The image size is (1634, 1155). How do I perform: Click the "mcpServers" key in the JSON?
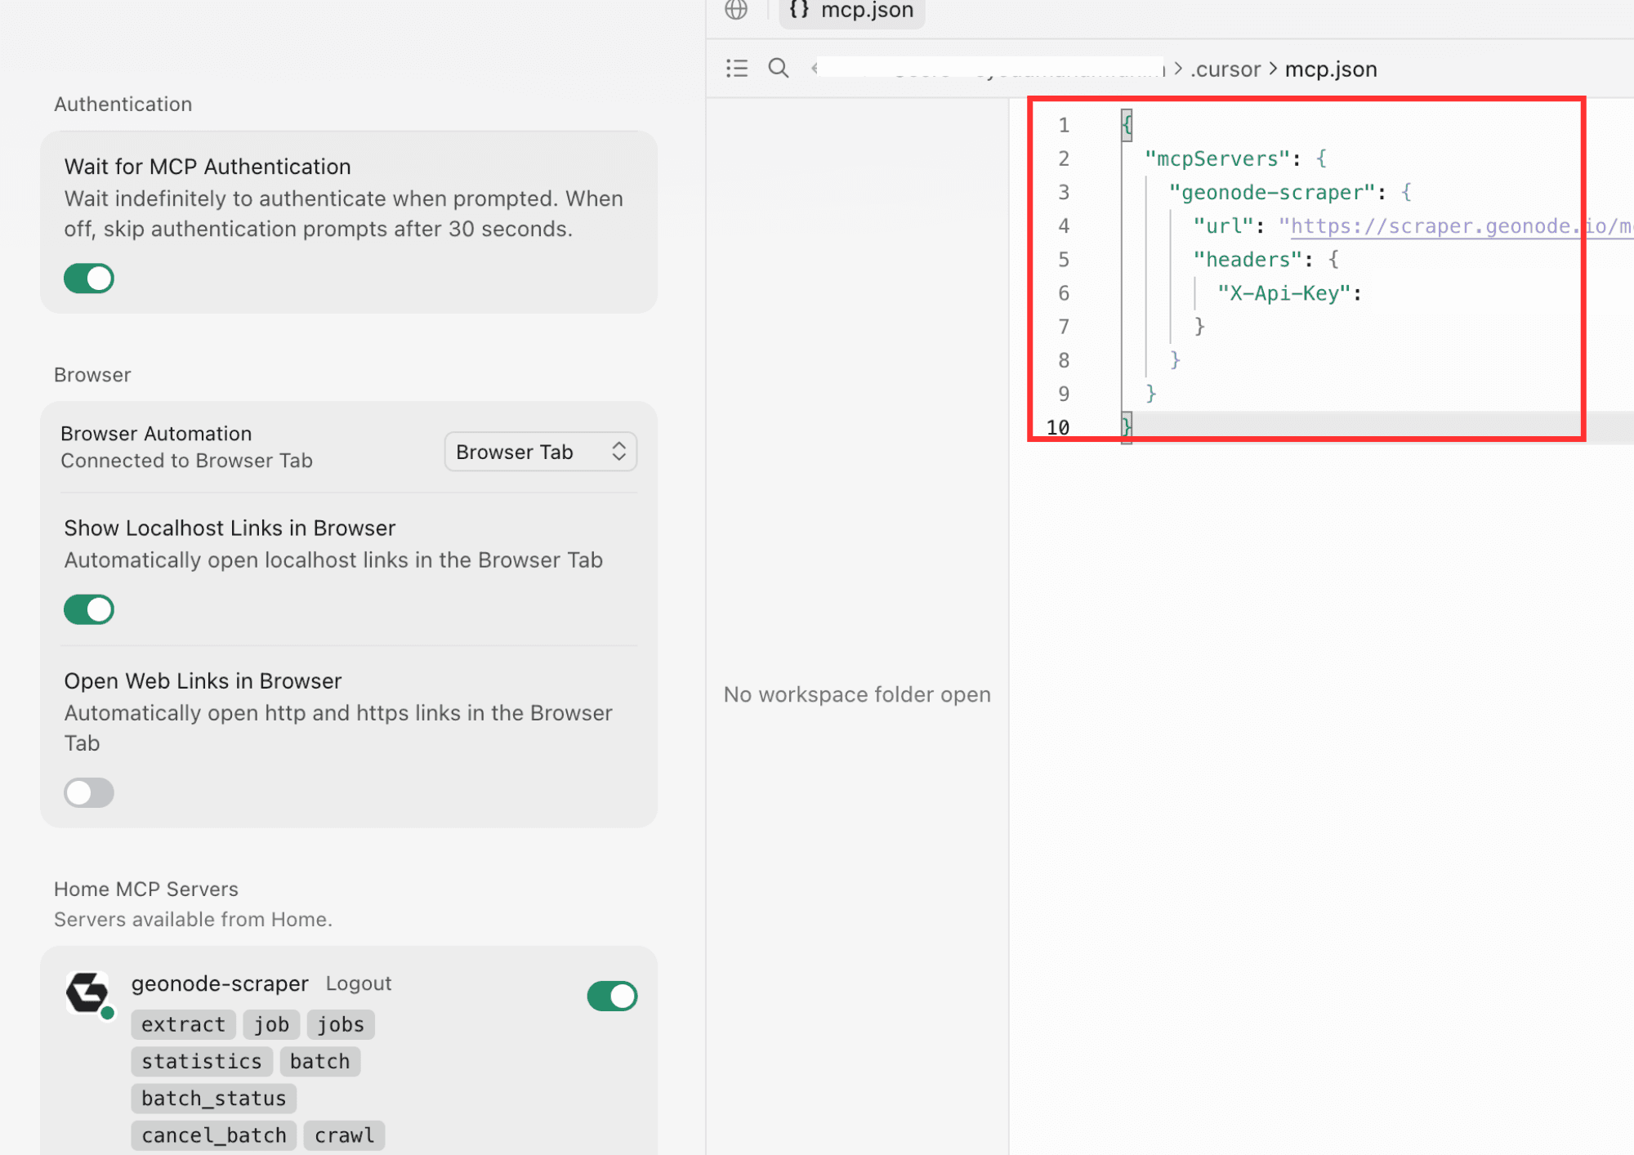click(1217, 159)
